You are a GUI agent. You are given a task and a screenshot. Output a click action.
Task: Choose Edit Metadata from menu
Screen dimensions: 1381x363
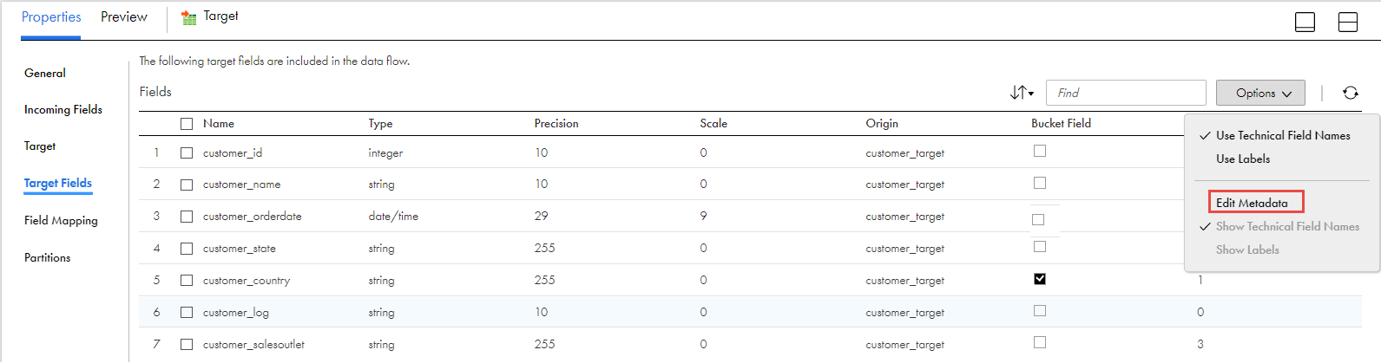point(1252,203)
